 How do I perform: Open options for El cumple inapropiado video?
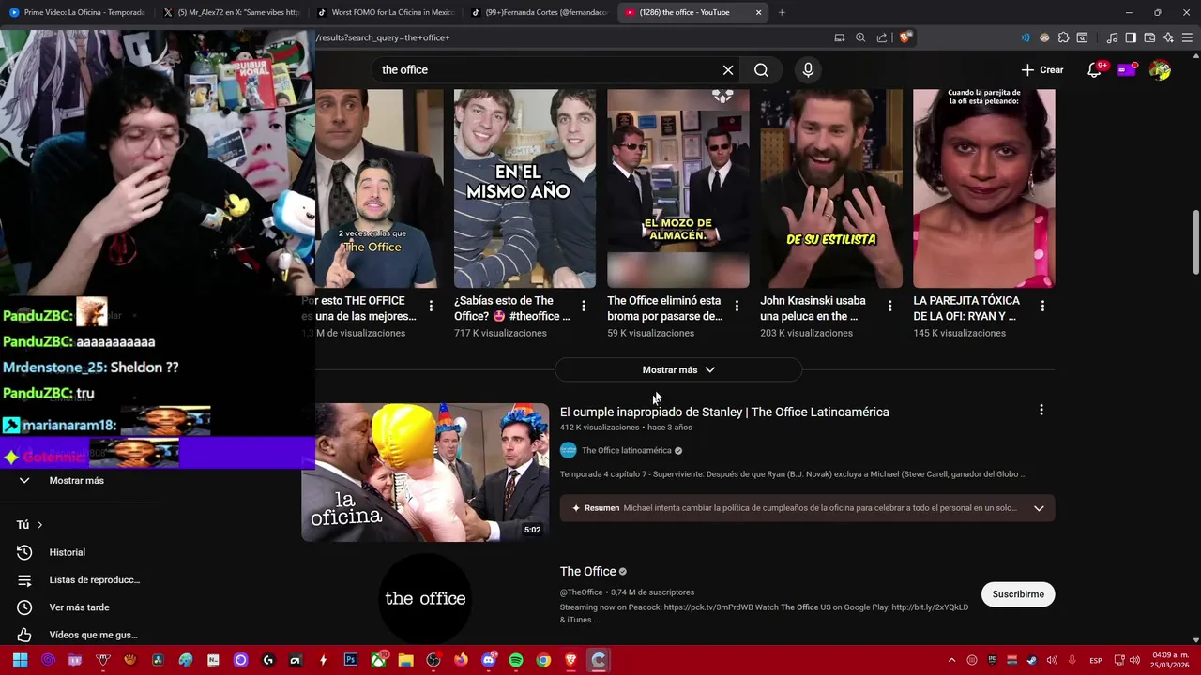pos(1041,410)
